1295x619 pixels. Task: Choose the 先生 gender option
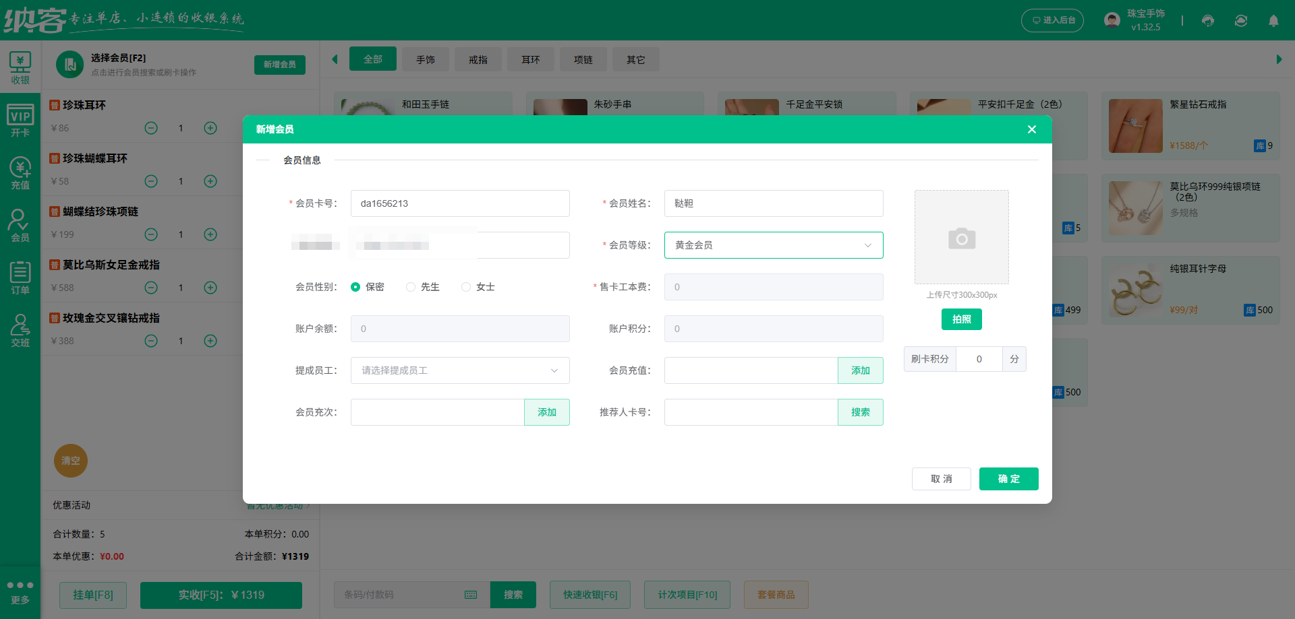point(411,287)
